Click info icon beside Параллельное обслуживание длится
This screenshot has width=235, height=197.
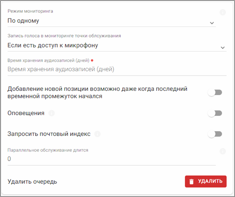(223, 151)
